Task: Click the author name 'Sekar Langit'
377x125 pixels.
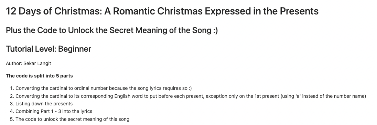Action: 37,63
